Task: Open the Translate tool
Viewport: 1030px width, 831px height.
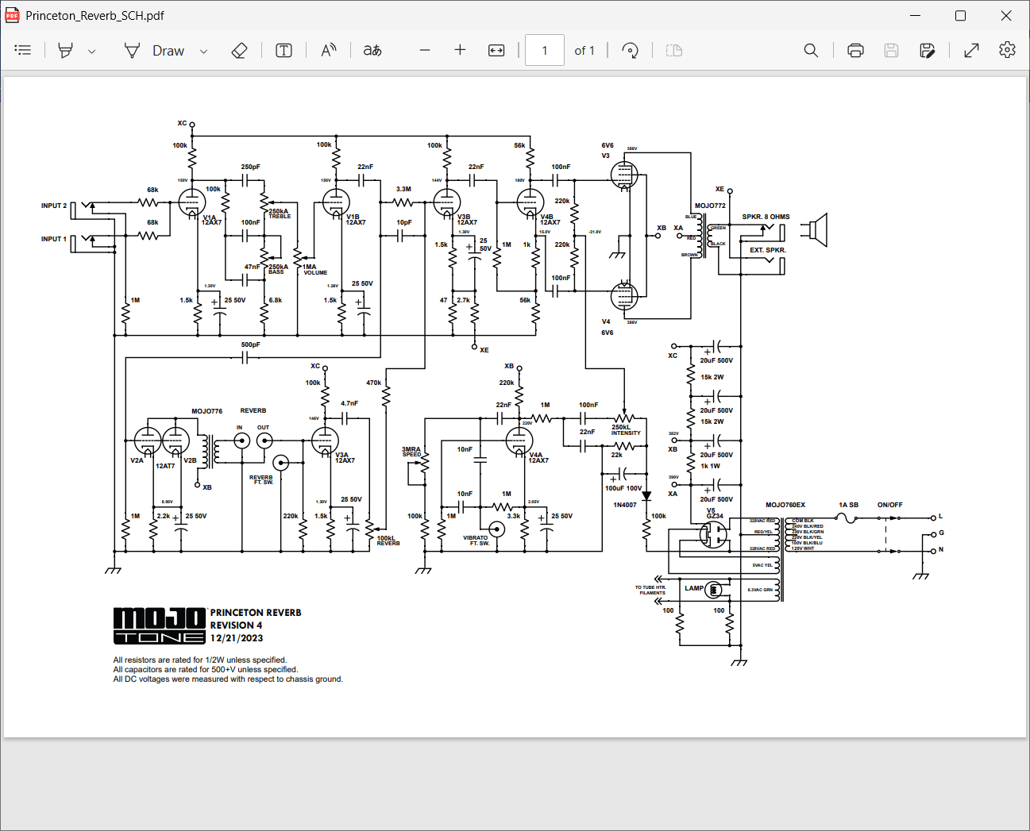Action: click(372, 50)
